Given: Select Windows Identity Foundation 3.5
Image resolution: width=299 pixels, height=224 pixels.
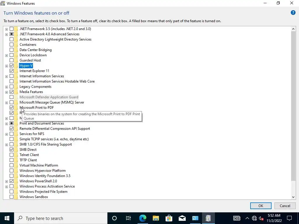Looking at the screenshot, I should [x=45, y=176].
